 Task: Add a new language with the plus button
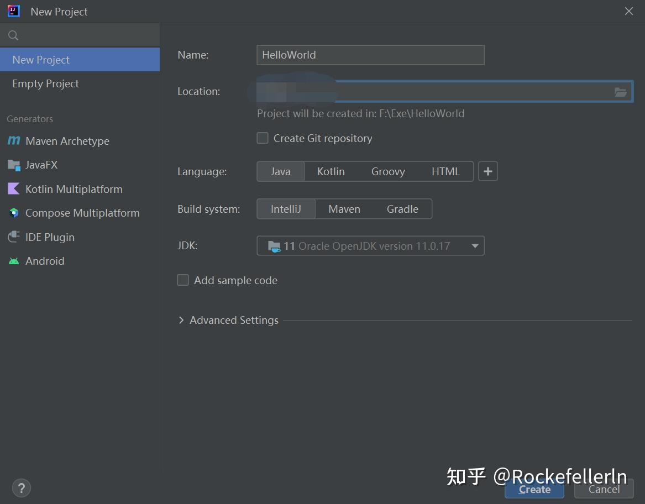(487, 171)
